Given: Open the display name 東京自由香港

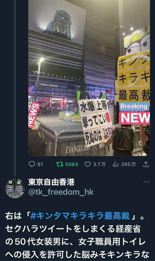Looking at the screenshot, I should (51, 182).
